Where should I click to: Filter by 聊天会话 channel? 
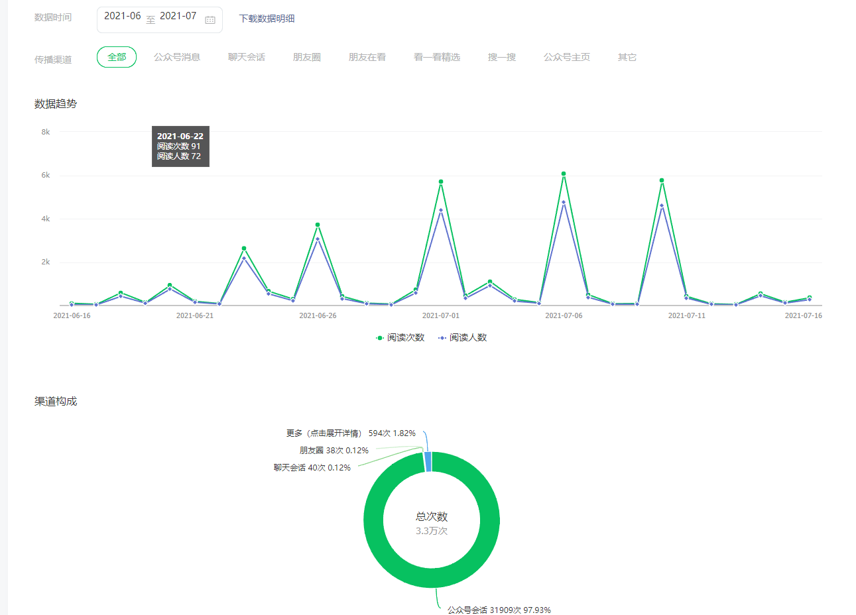coord(247,57)
